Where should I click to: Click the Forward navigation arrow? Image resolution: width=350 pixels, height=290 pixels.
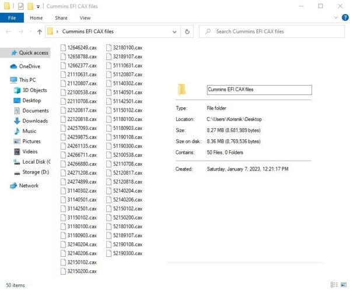(x=21, y=31)
